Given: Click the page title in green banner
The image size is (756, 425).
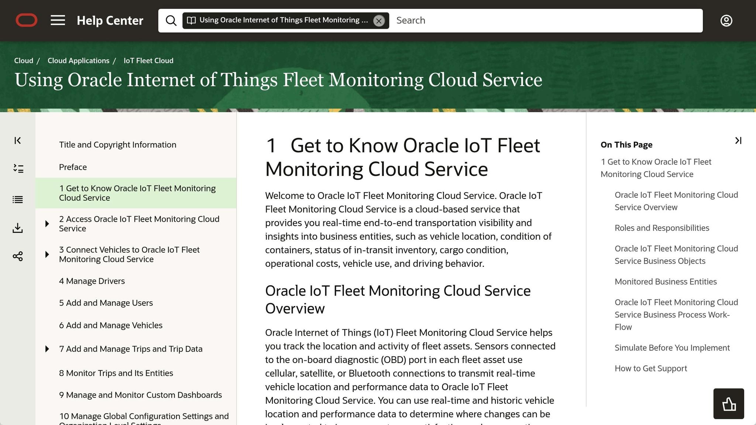Looking at the screenshot, I should 278,80.
